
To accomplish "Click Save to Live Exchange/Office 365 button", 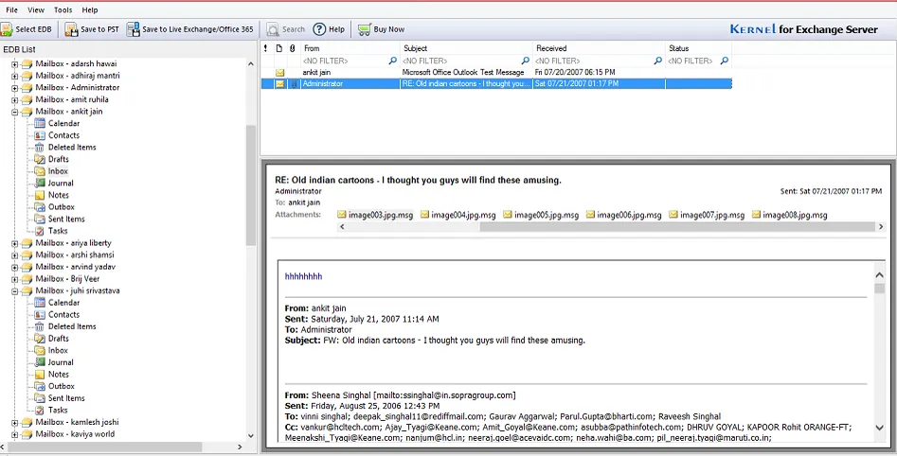I will (190, 29).
